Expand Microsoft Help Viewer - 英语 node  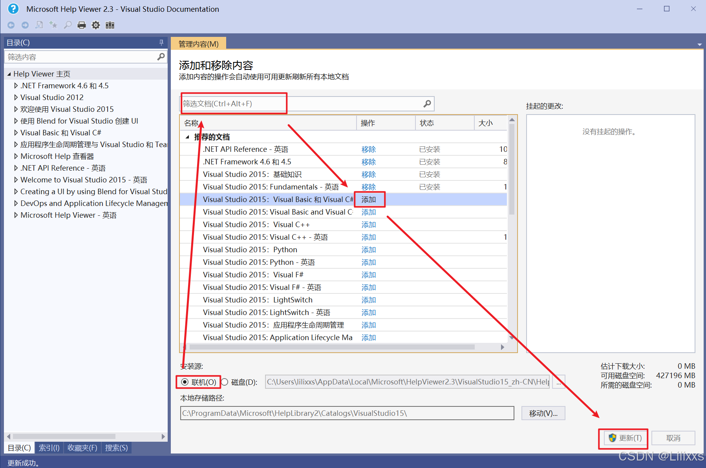pyautogui.click(x=16, y=215)
